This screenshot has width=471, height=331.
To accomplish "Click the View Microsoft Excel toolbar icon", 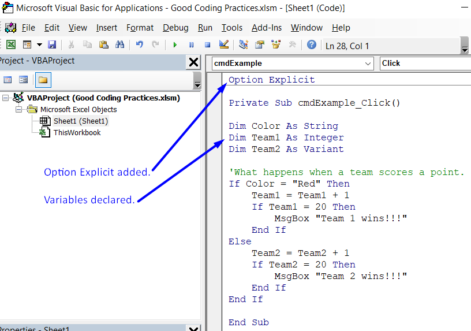I will click(11, 45).
